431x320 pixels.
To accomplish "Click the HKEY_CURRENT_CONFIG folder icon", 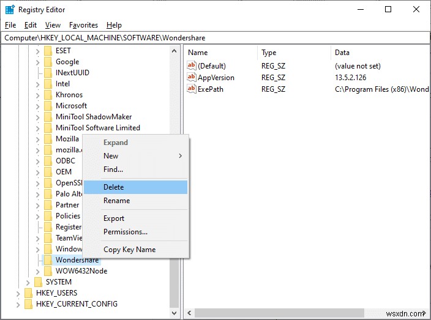I will [x=28, y=304].
